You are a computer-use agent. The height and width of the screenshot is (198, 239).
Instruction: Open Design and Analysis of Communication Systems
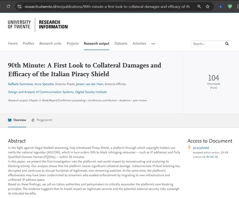(41, 92)
